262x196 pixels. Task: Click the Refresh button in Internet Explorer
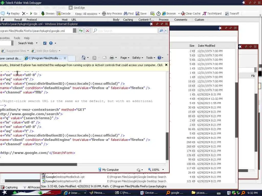(x=81, y=31)
